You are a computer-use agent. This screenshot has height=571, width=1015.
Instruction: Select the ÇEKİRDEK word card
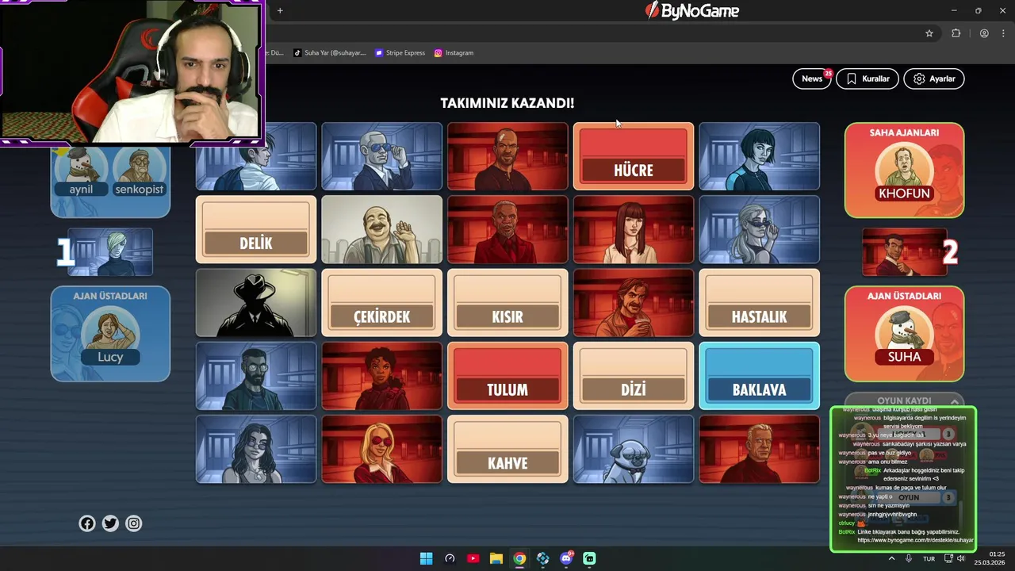point(381,302)
